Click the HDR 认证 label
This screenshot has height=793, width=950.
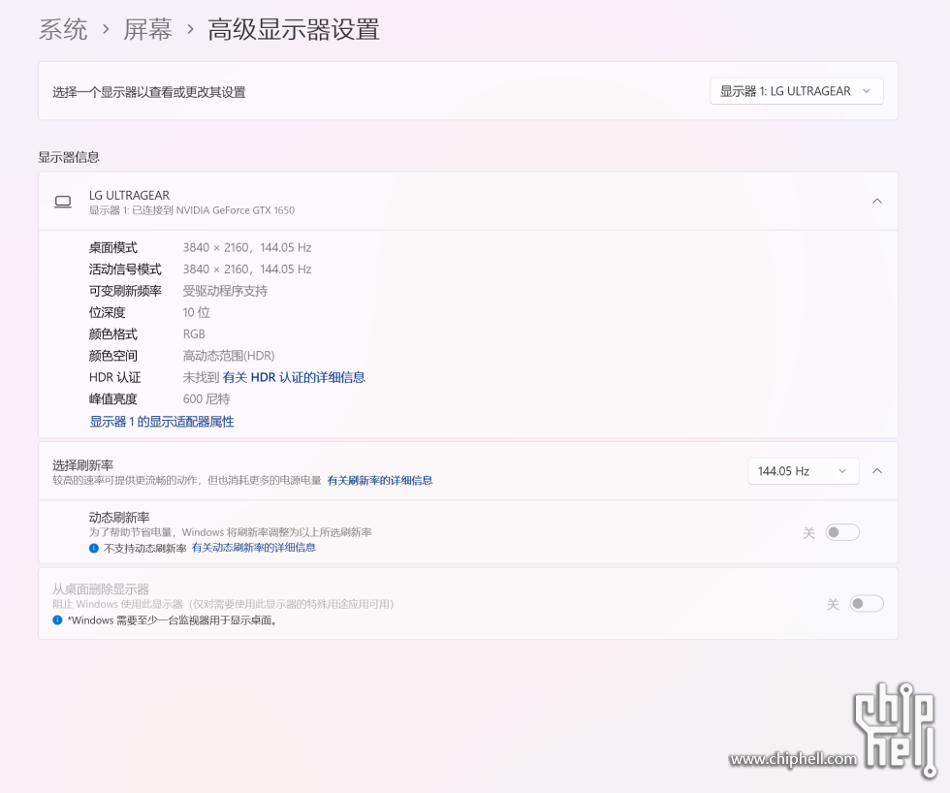point(115,377)
